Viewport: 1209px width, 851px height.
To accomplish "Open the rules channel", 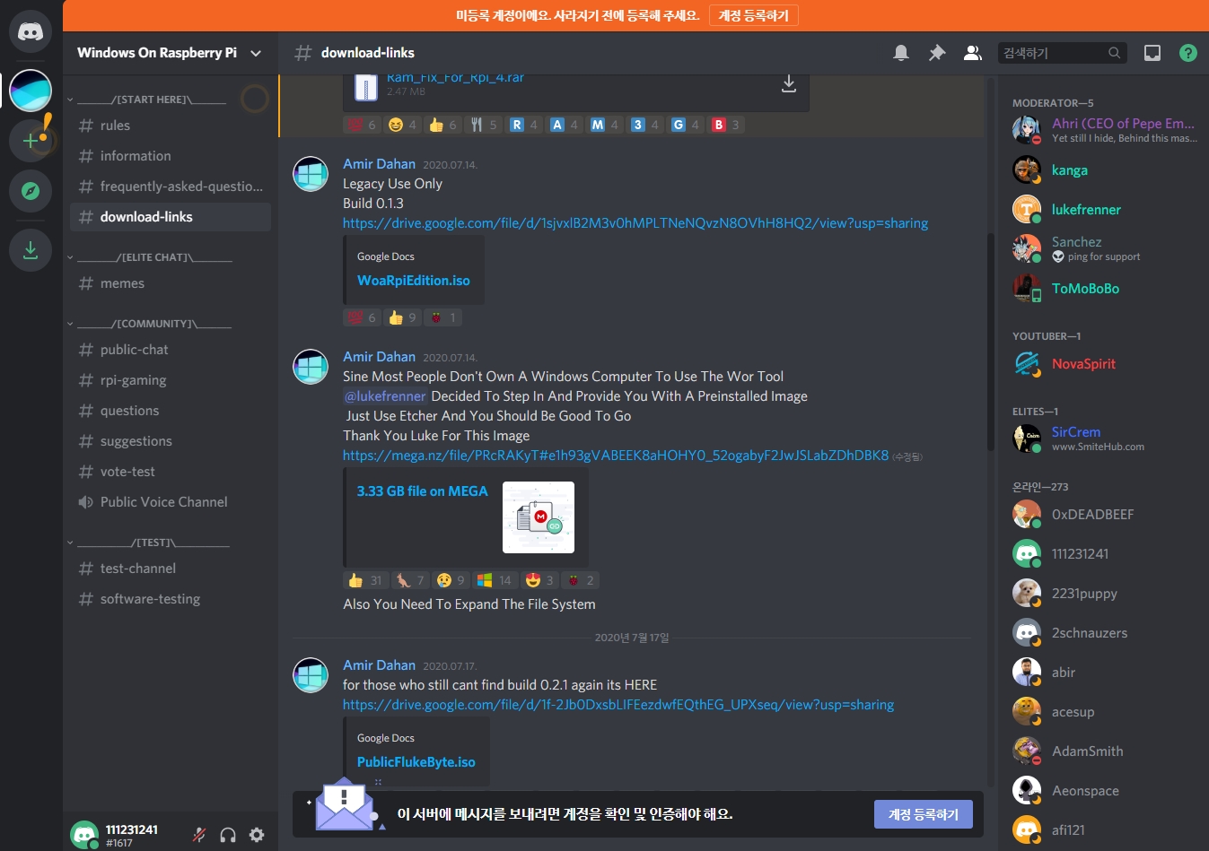I will [x=171, y=126].
